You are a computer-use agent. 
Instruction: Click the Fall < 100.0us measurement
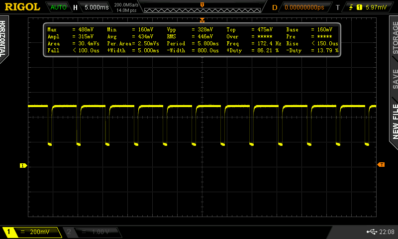pyautogui.click(x=73, y=51)
